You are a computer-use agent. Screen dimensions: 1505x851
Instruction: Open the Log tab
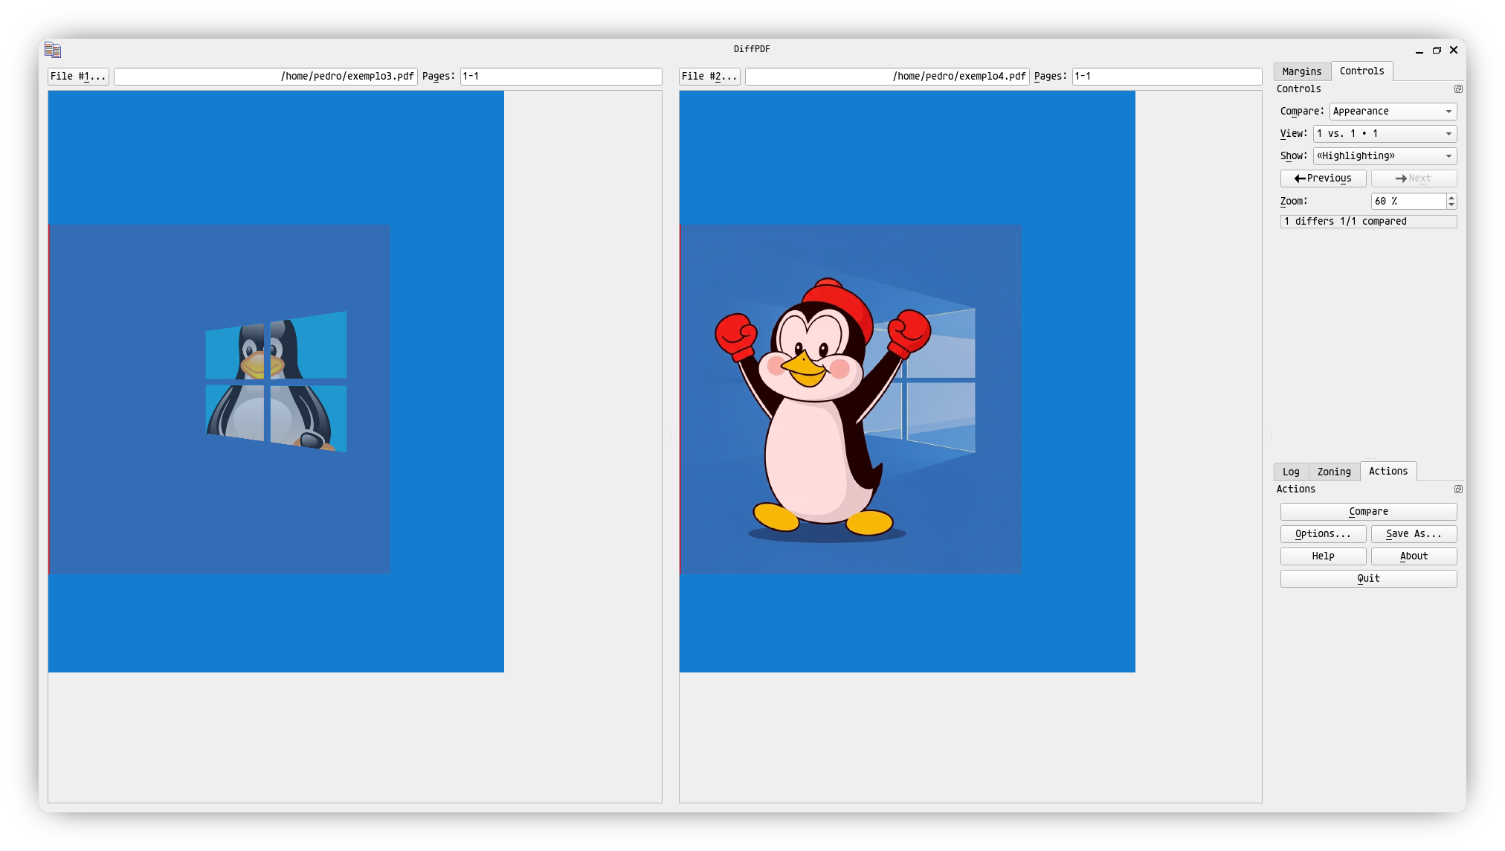click(1291, 472)
